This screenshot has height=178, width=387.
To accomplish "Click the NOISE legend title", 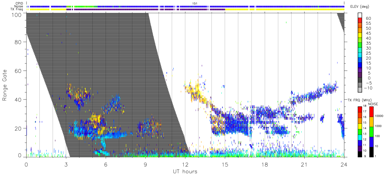I will pos(373,104).
